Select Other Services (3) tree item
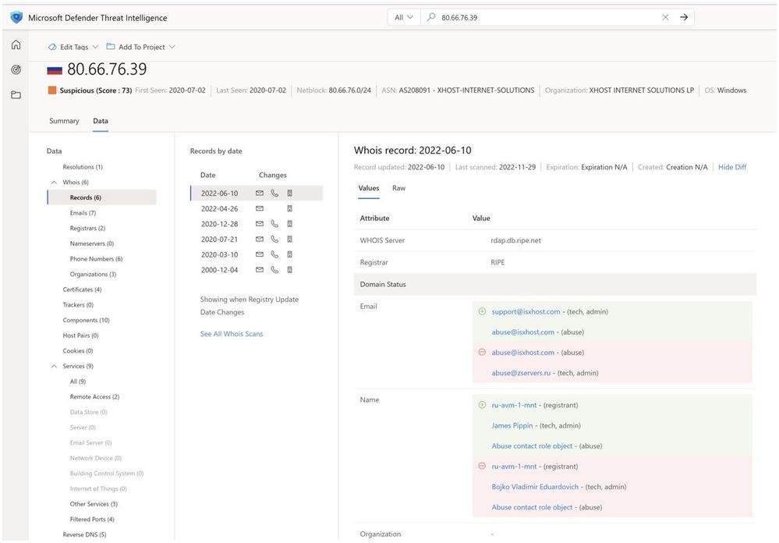This screenshot has height=543, width=779. [94, 504]
